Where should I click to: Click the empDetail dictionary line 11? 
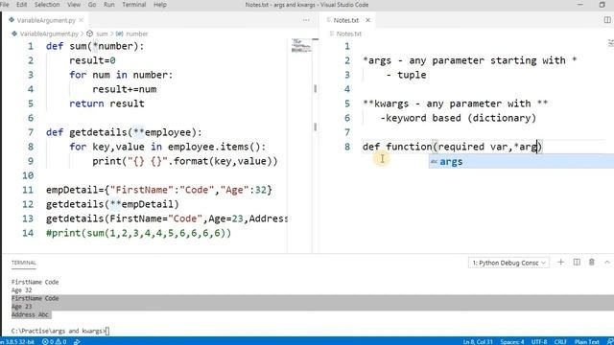159,190
